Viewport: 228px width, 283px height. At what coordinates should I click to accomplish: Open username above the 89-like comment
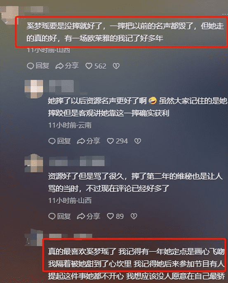[77, 161]
